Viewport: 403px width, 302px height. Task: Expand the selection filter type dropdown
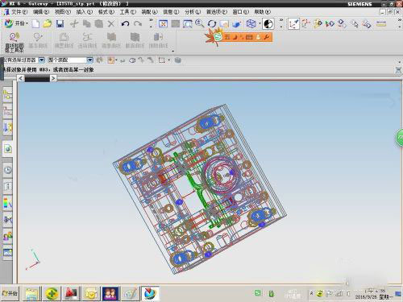tap(42, 60)
